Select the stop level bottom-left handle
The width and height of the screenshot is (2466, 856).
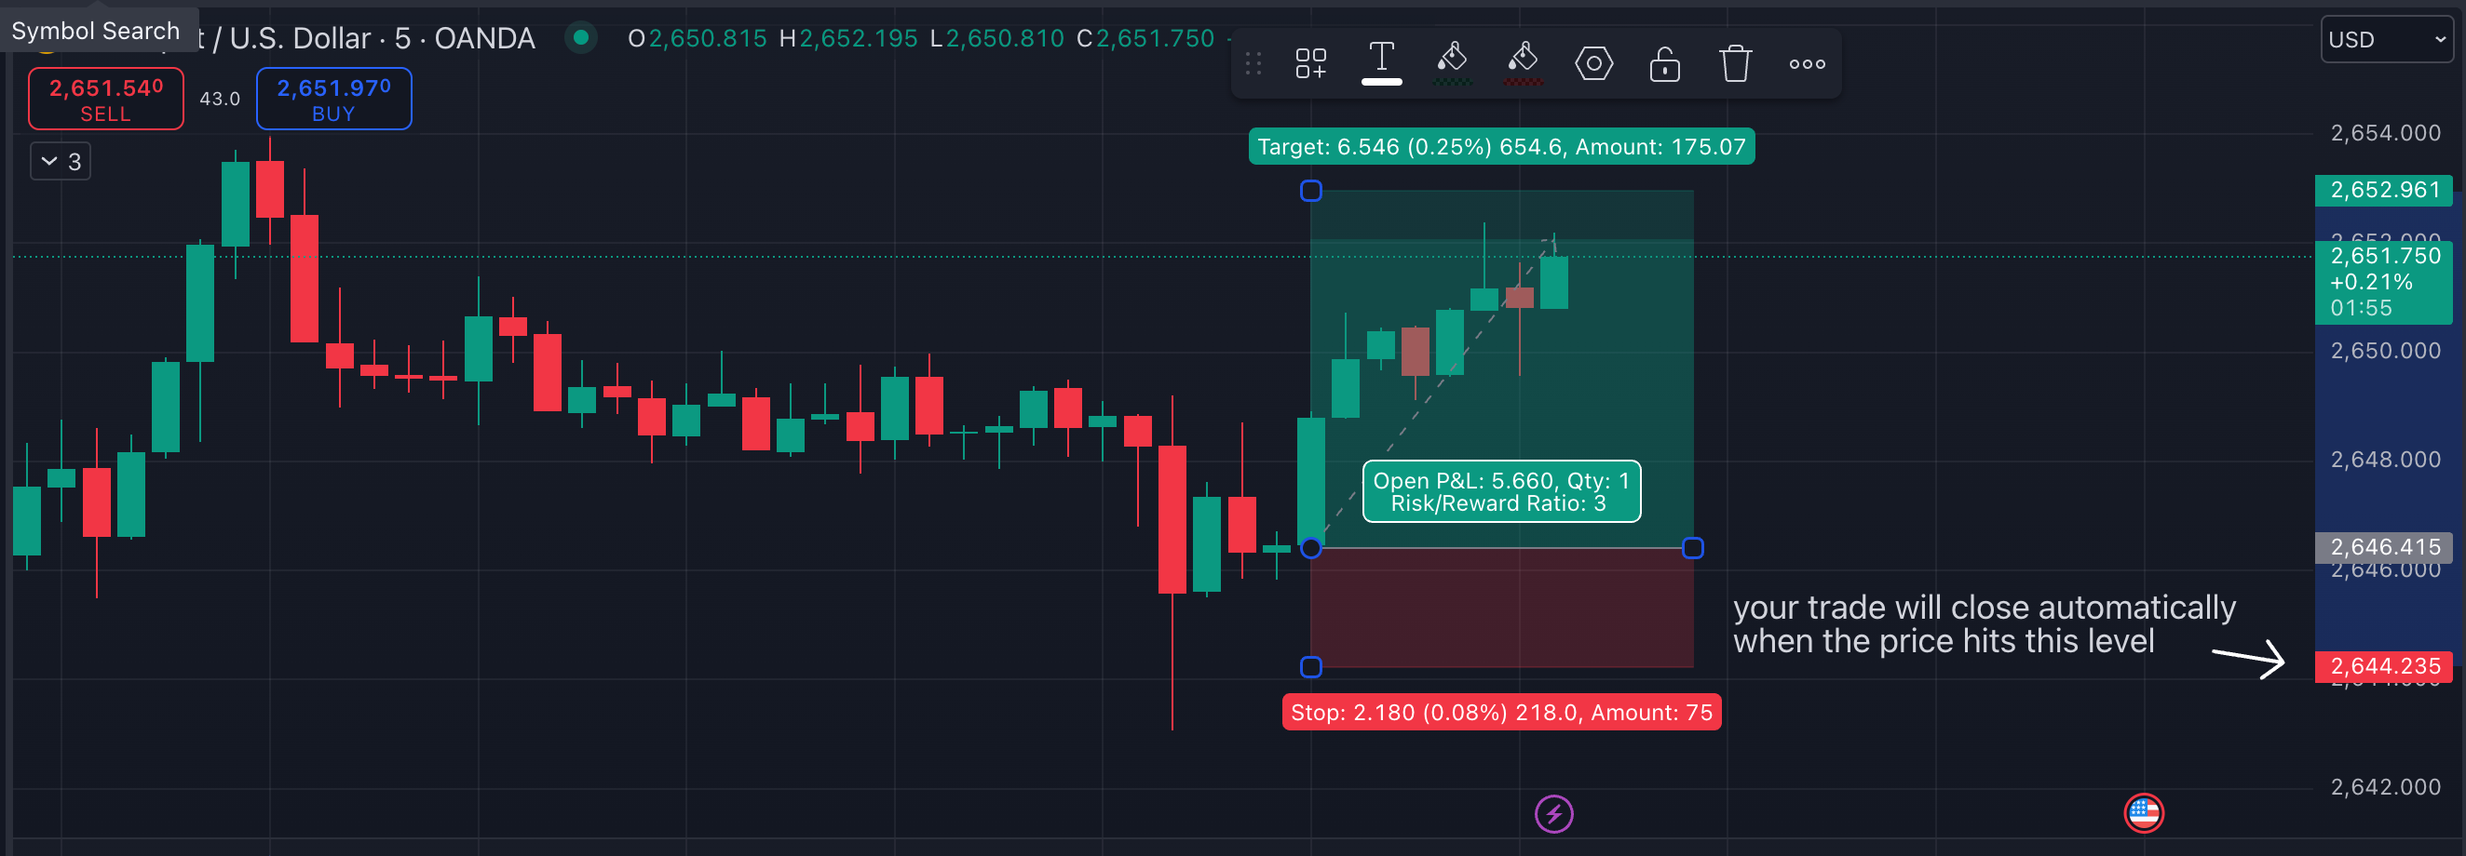click(x=1310, y=666)
